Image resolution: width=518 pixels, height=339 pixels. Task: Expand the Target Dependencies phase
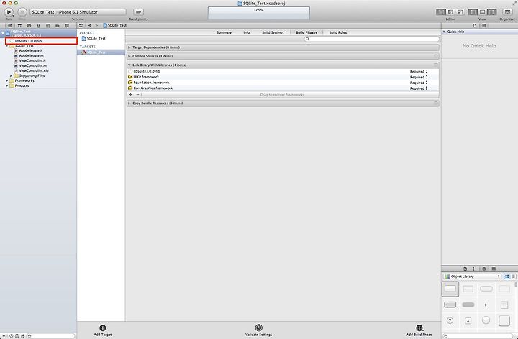click(x=129, y=47)
